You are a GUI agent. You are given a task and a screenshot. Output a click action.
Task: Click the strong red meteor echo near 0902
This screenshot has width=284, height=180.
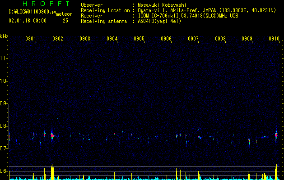[52, 135]
